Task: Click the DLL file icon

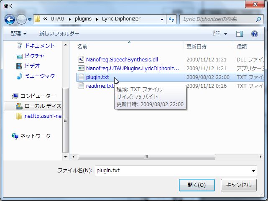Action: click(x=81, y=59)
